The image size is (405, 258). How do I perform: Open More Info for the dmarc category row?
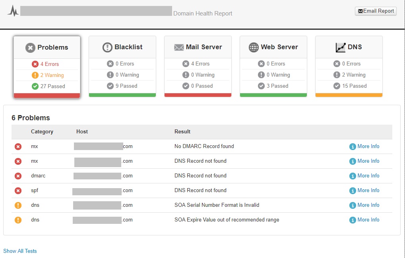point(368,176)
